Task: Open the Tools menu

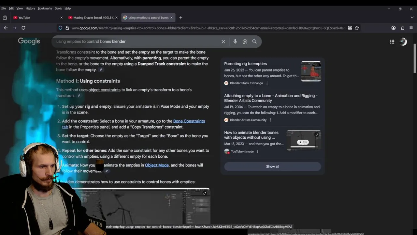Action: (x=58, y=8)
